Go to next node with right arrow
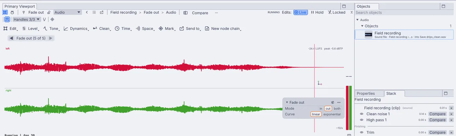The height and width of the screenshot is (136, 456). point(50,38)
